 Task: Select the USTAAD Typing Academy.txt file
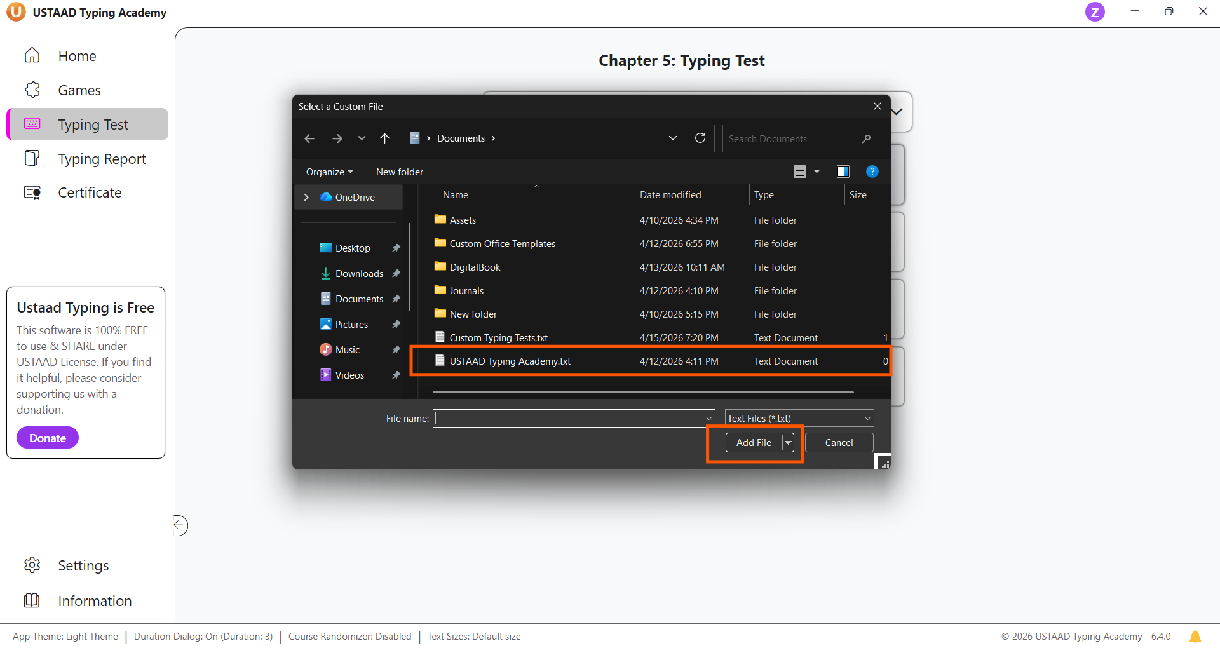pyautogui.click(x=510, y=361)
